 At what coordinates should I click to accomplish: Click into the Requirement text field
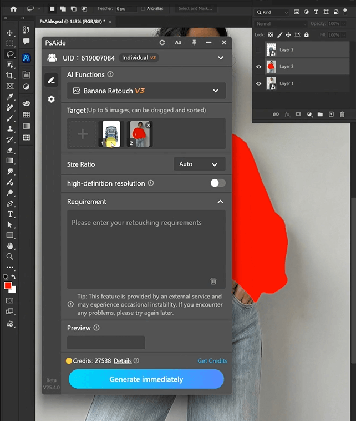(146, 249)
